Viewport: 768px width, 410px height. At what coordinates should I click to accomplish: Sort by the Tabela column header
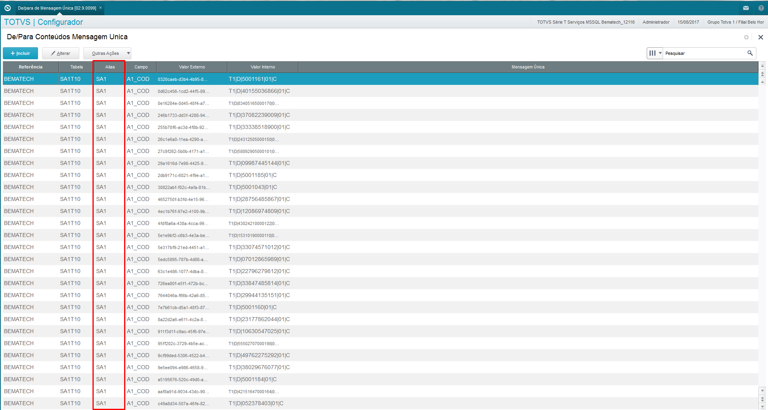76,67
